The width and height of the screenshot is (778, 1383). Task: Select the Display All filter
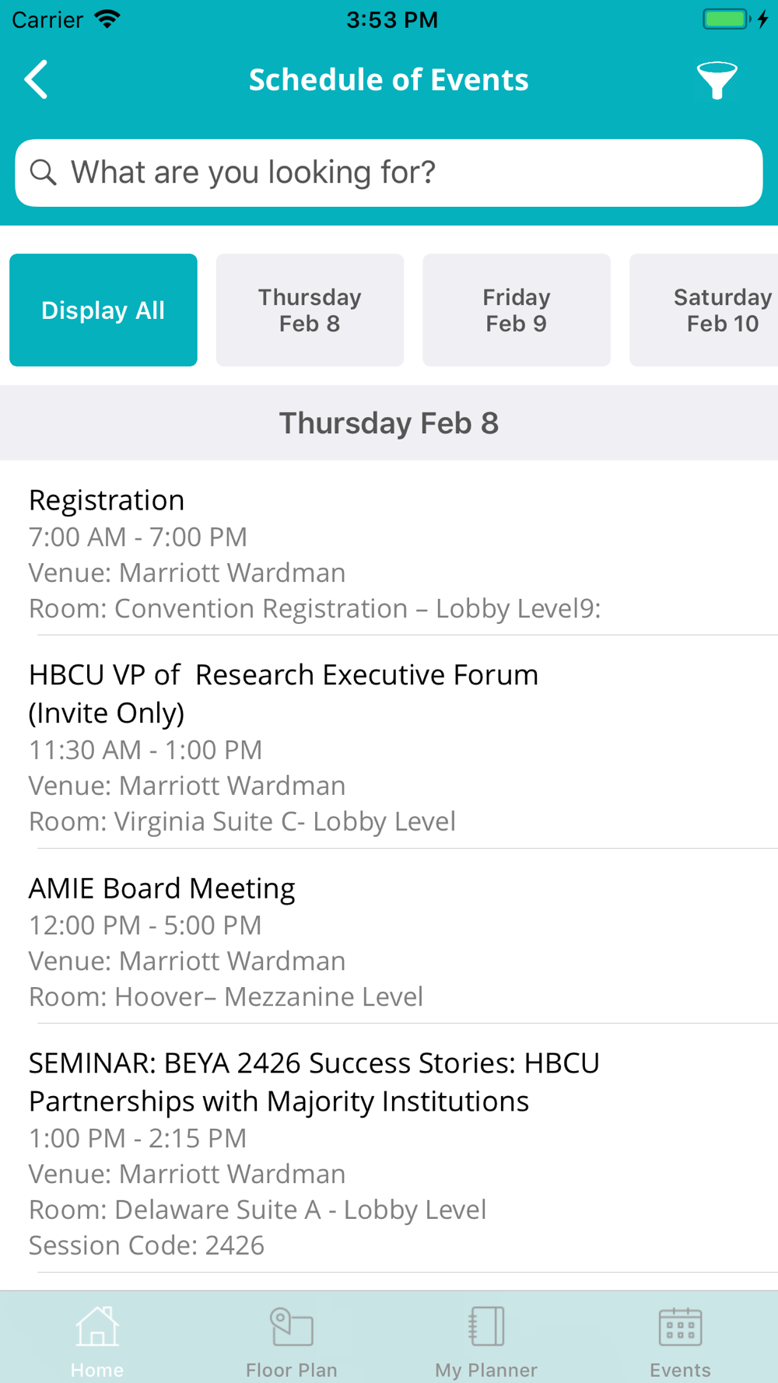[x=103, y=310]
